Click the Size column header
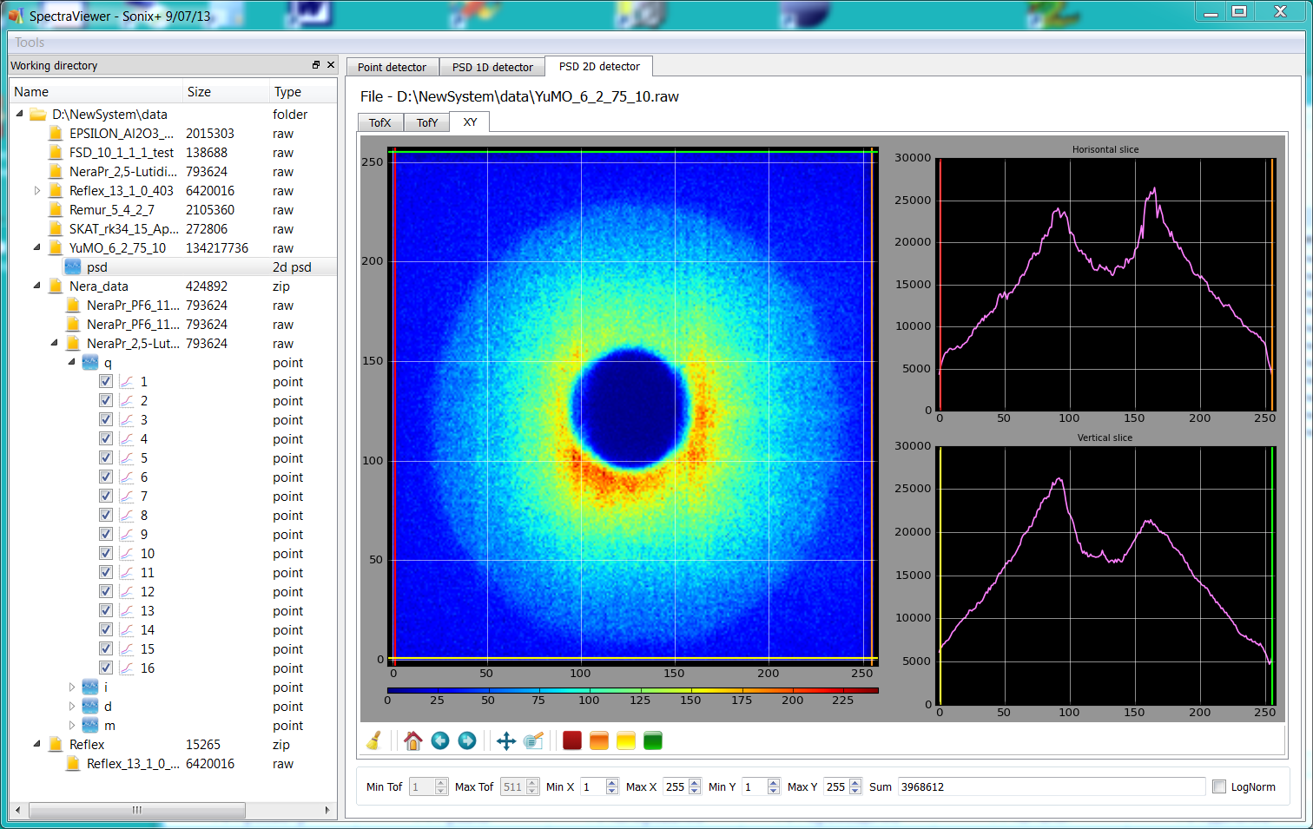Viewport: 1313px width, 829px height. tap(199, 92)
